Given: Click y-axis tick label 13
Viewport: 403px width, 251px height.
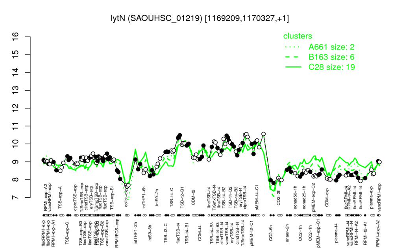Looking at the screenshot, I should tap(16, 91).
